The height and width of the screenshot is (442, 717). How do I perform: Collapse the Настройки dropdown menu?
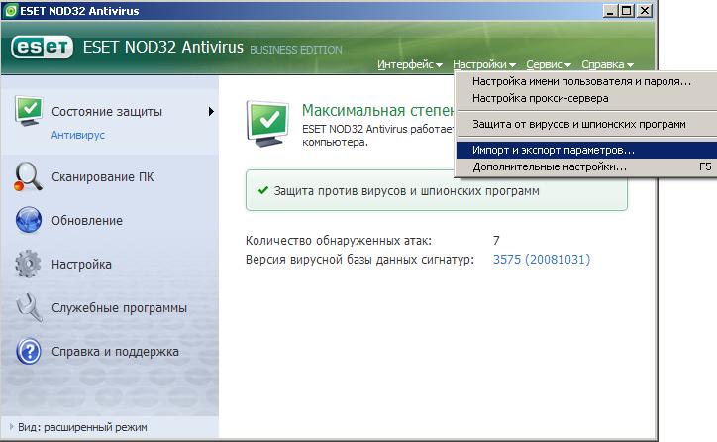coord(484,65)
